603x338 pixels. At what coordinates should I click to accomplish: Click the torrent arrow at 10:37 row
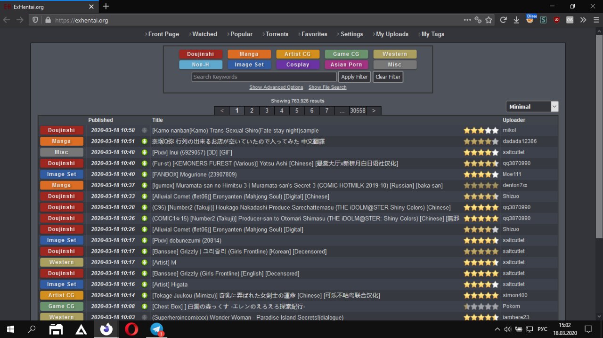[145, 185]
